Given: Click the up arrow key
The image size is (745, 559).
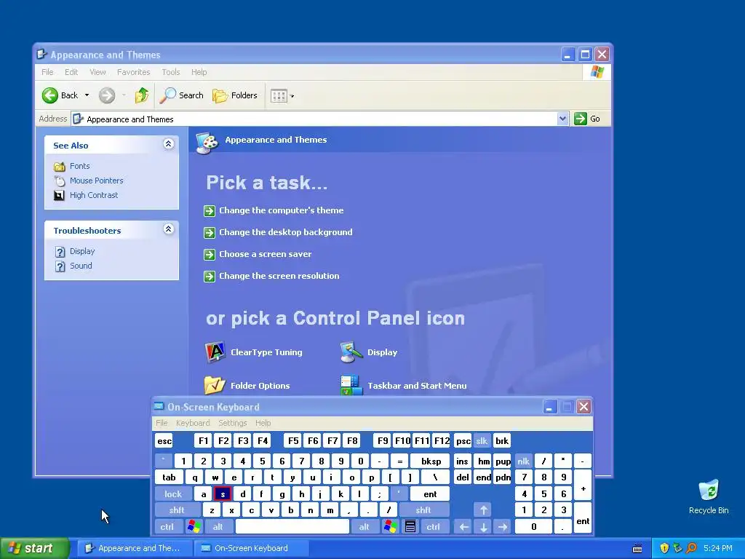Looking at the screenshot, I should pyautogui.click(x=483, y=510).
